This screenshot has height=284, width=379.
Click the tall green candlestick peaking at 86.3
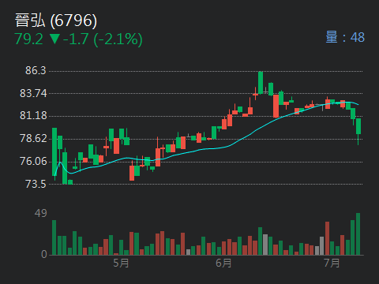(261, 83)
